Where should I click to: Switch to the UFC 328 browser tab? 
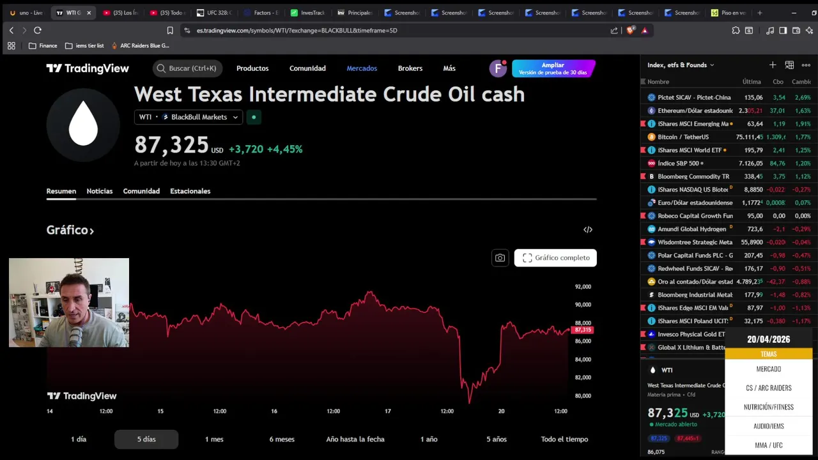click(214, 13)
